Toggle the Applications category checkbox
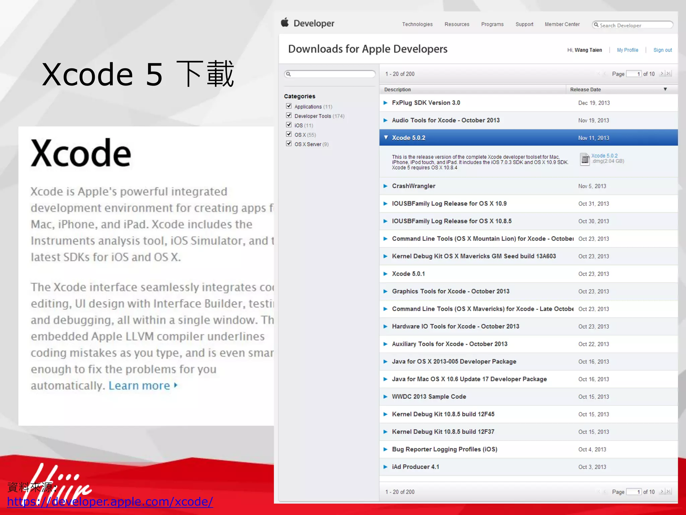 point(289,106)
